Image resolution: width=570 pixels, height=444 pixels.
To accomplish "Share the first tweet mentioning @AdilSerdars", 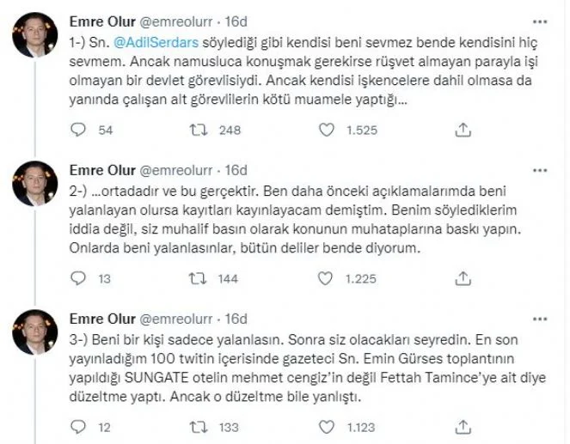I will pyautogui.click(x=463, y=130).
